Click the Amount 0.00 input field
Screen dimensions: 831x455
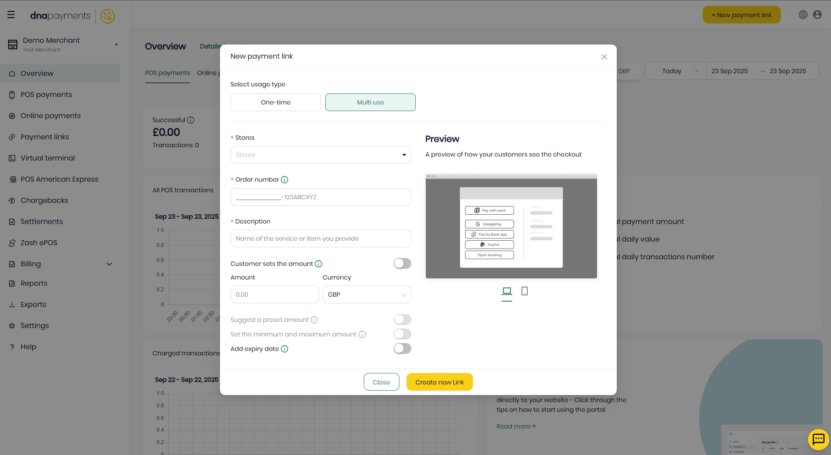click(x=274, y=294)
